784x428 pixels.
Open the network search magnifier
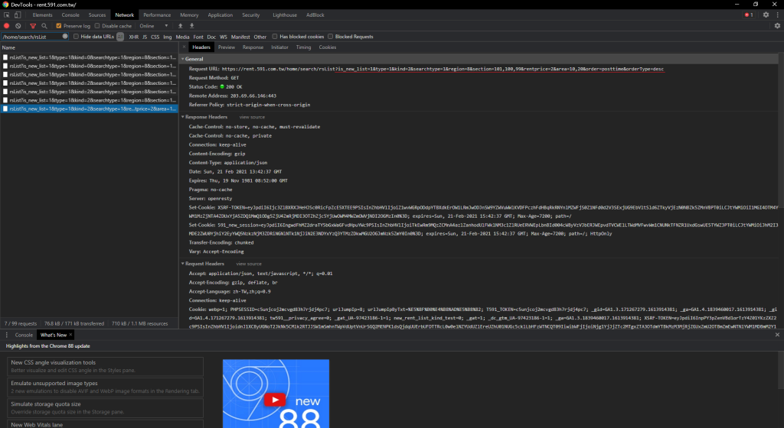pos(44,26)
